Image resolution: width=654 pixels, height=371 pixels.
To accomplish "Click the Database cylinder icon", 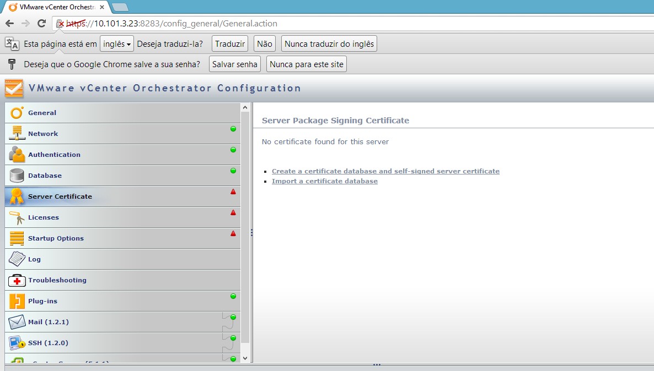I will pos(17,176).
